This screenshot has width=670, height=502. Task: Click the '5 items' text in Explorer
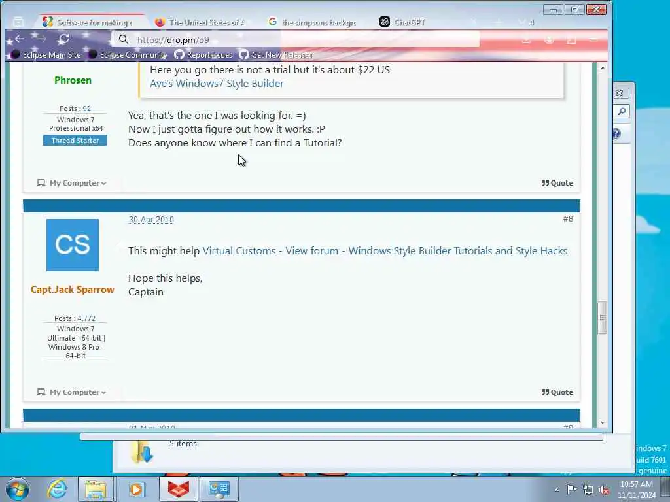point(183,444)
